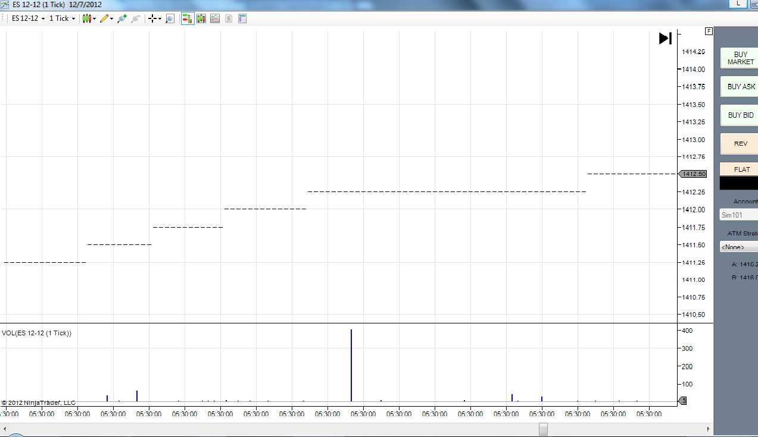758x437 pixels.
Task: Click the 1411.00 price axis label
Action: click(693, 279)
